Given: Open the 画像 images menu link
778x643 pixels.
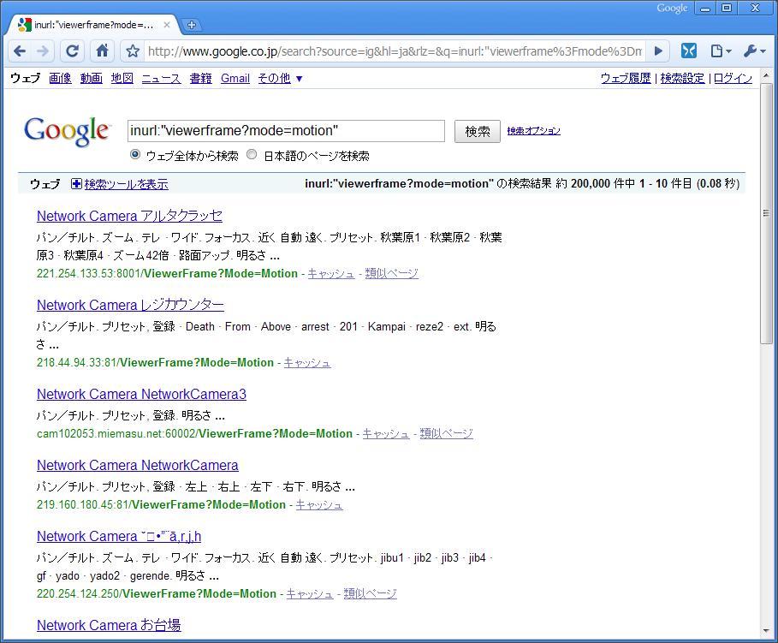Looking at the screenshot, I should (x=60, y=78).
